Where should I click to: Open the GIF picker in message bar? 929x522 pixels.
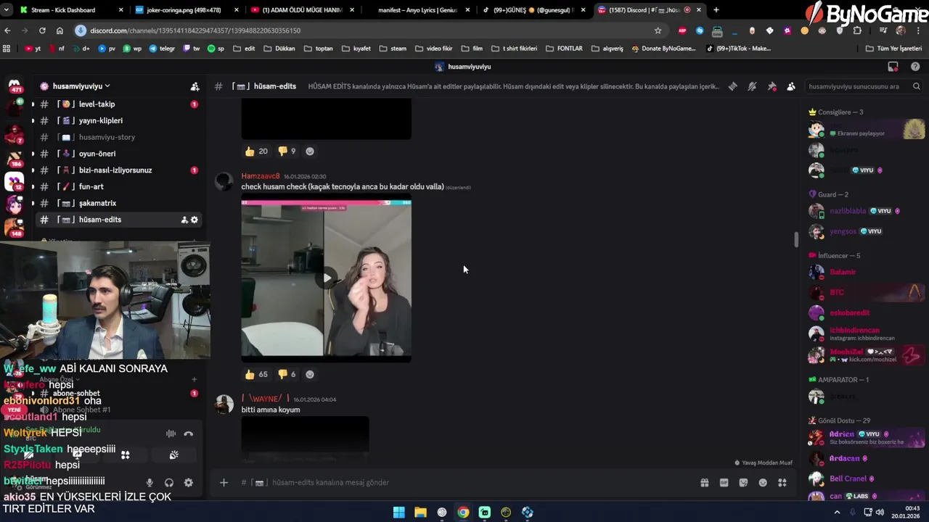tap(724, 483)
